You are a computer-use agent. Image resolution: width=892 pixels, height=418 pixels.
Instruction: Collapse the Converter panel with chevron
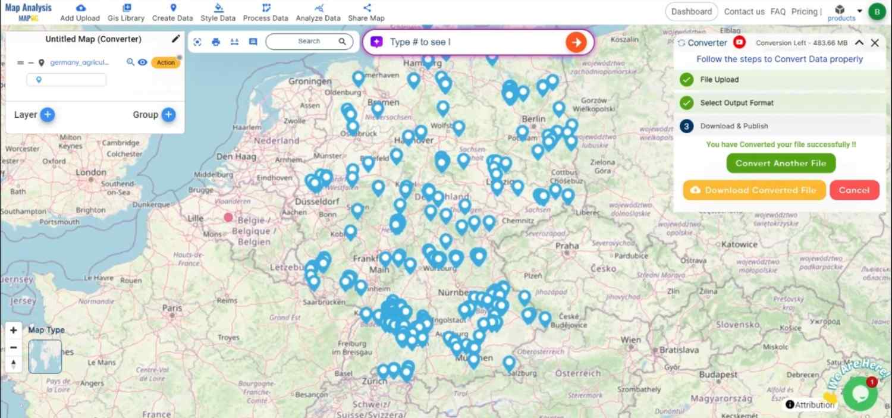point(859,42)
